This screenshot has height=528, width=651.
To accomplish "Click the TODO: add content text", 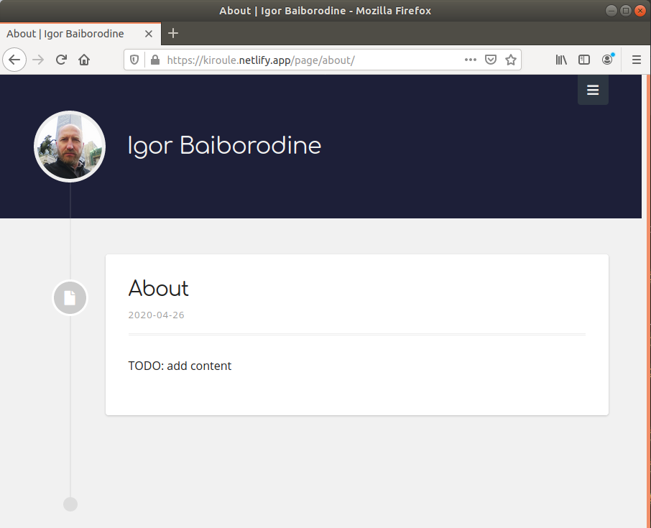I will [x=180, y=366].
